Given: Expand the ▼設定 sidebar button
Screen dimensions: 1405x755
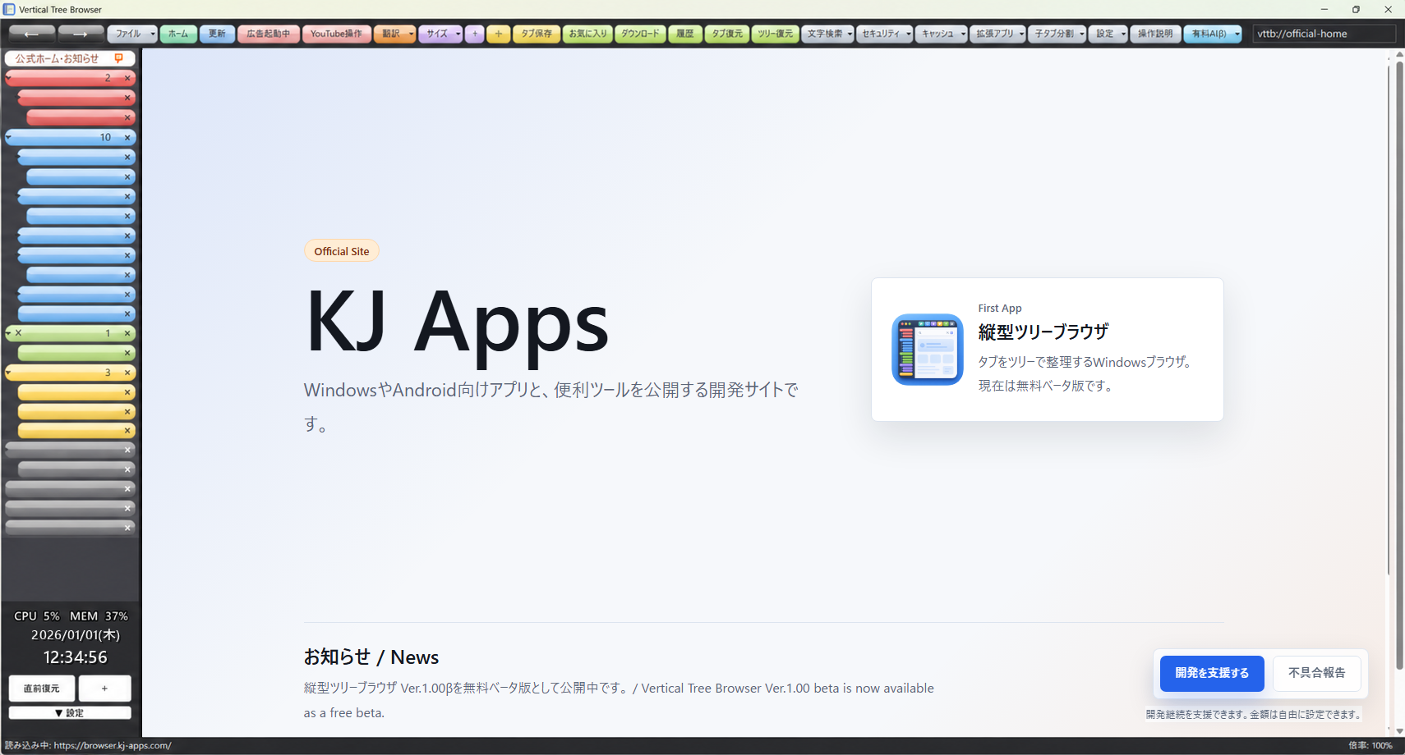Looking at the screenshot, I should point(70,712).
